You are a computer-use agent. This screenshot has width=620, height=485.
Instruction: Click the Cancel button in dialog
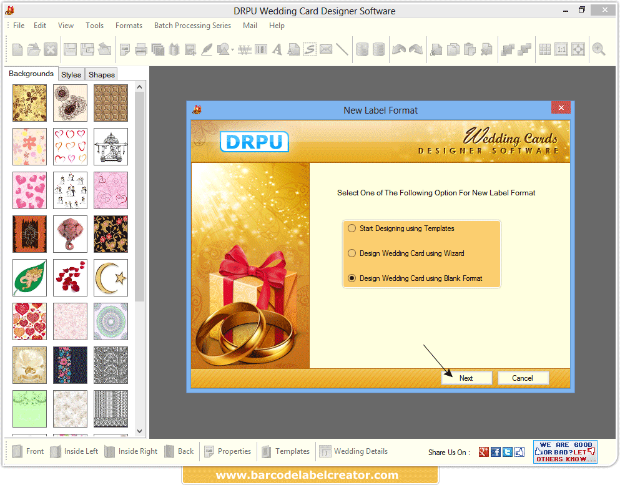coord(523,378)
